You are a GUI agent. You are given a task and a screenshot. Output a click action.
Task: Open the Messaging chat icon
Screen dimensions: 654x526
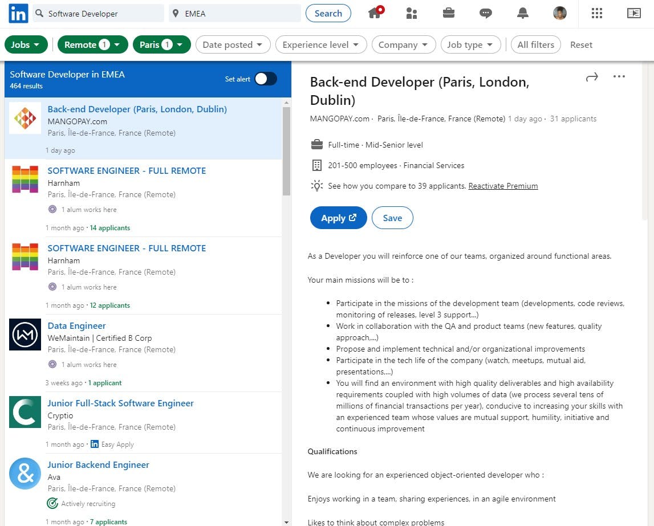[x=485, y=13]
